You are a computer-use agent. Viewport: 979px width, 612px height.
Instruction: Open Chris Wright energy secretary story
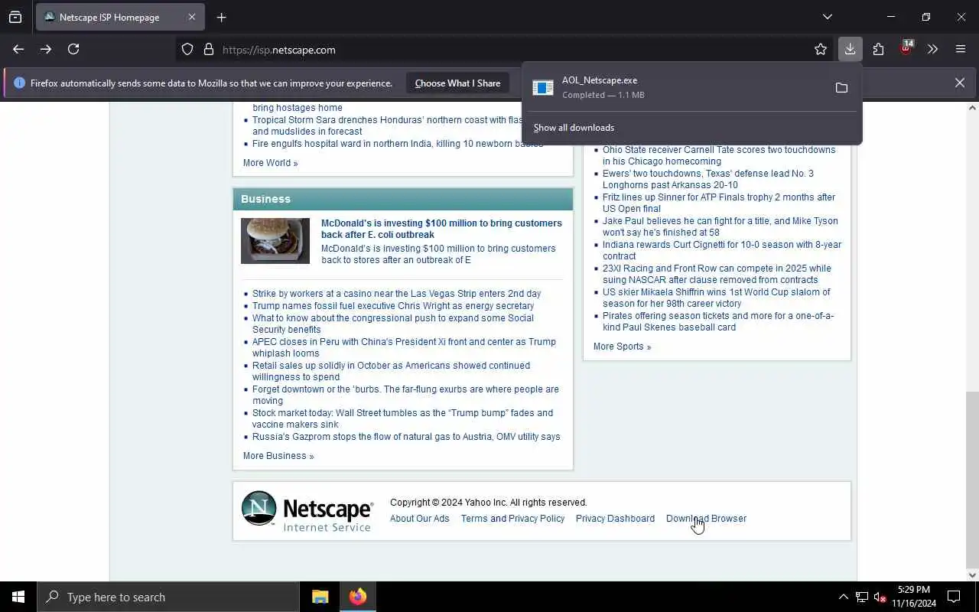pyautogui.click(x=393, y=306)
